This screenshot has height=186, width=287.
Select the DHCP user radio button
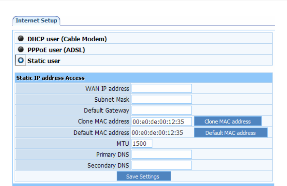pyautogui.click(x=21, y=39)
